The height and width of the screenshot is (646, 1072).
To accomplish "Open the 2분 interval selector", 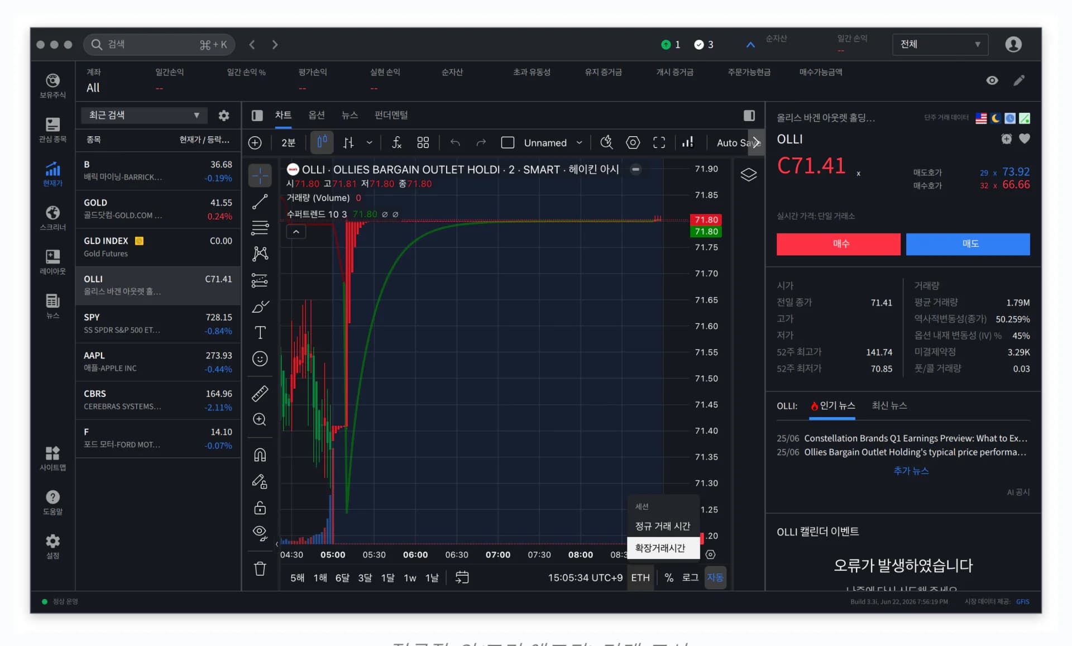I will 288,143.
